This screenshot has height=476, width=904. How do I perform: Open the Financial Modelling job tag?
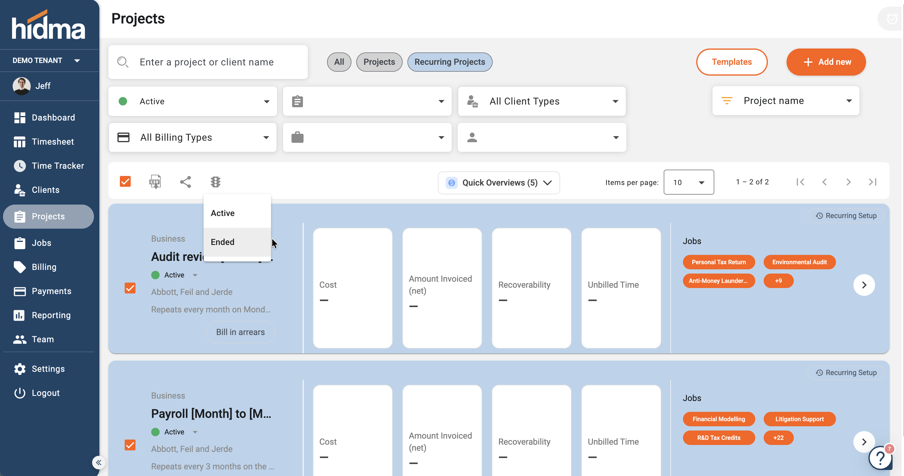719,419
